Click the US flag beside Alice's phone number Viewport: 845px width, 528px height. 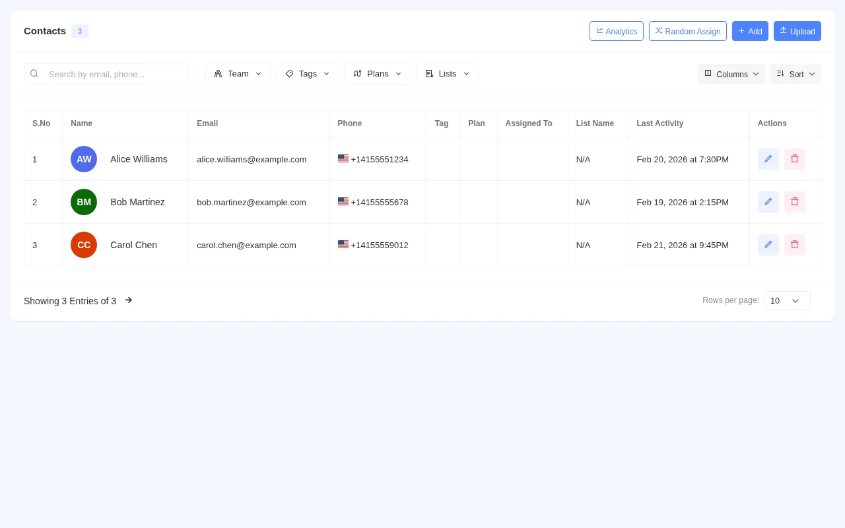tap(343, 158)
